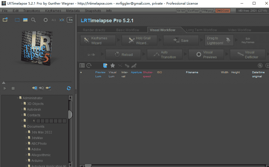Collapse the Documents folder tree node
Viewport: 269px width, 167px height.
coord(22,126)
